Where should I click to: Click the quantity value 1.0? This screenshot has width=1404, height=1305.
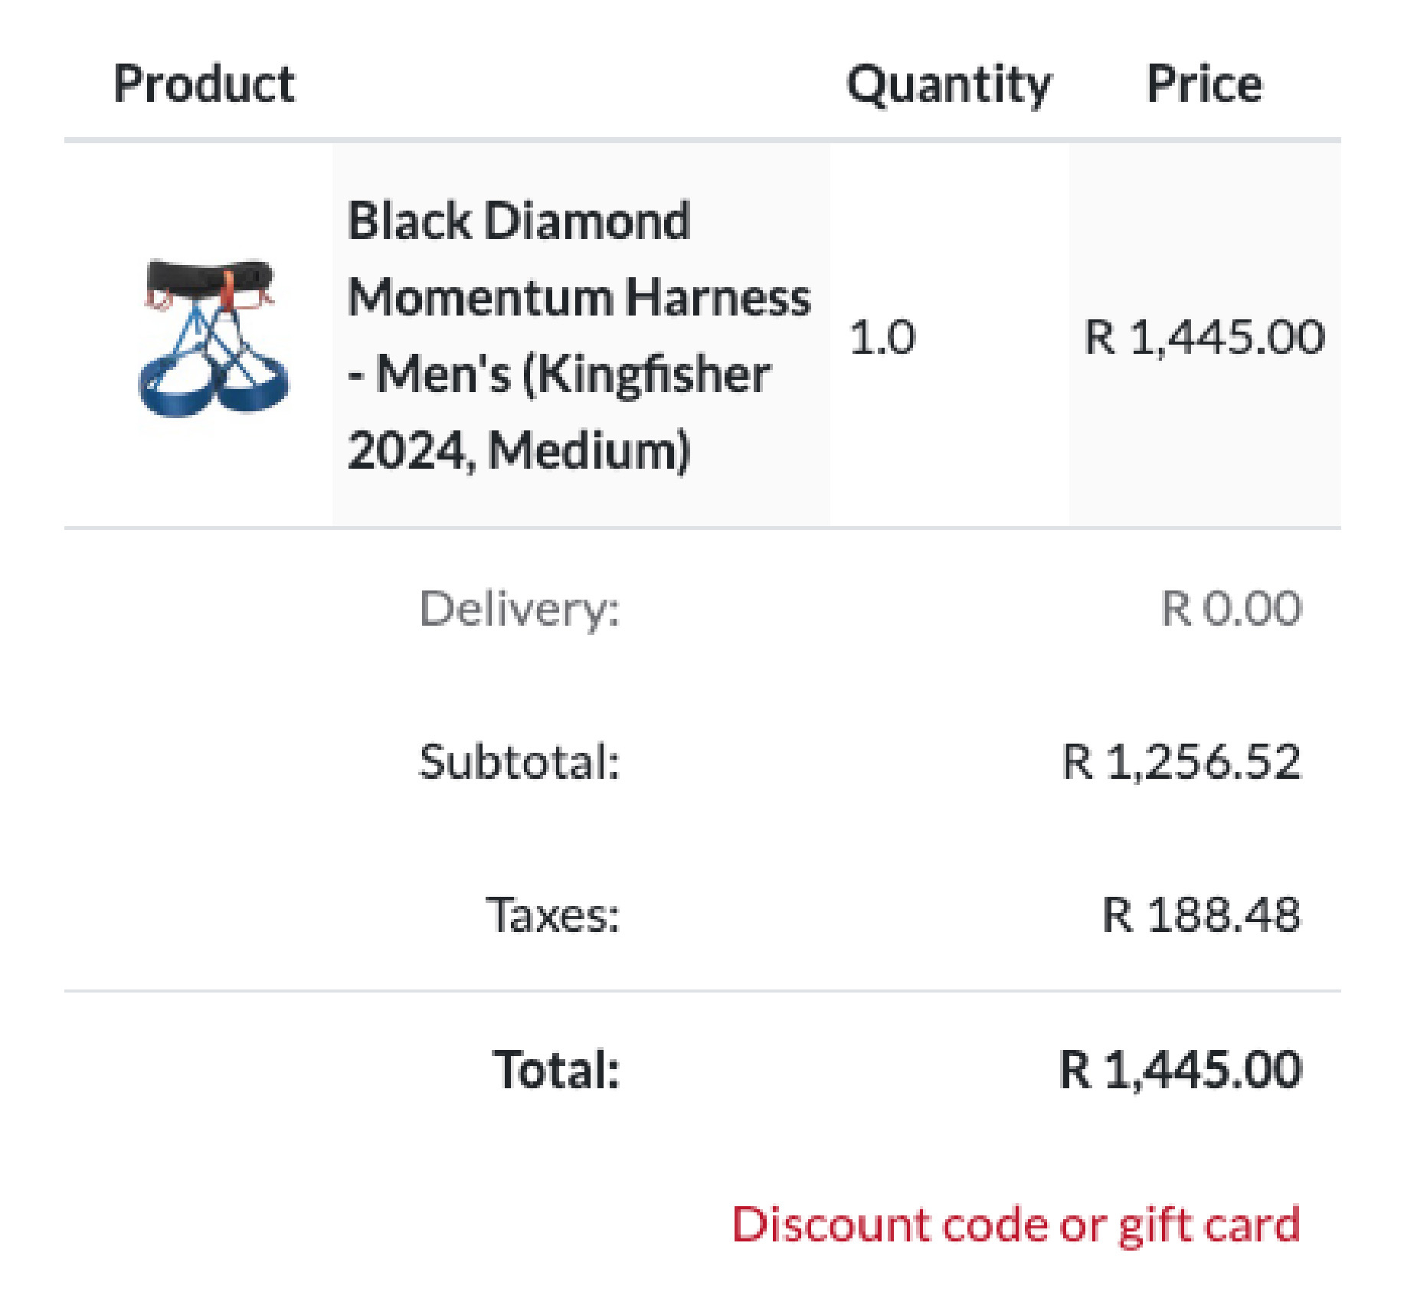pos(882,337)
